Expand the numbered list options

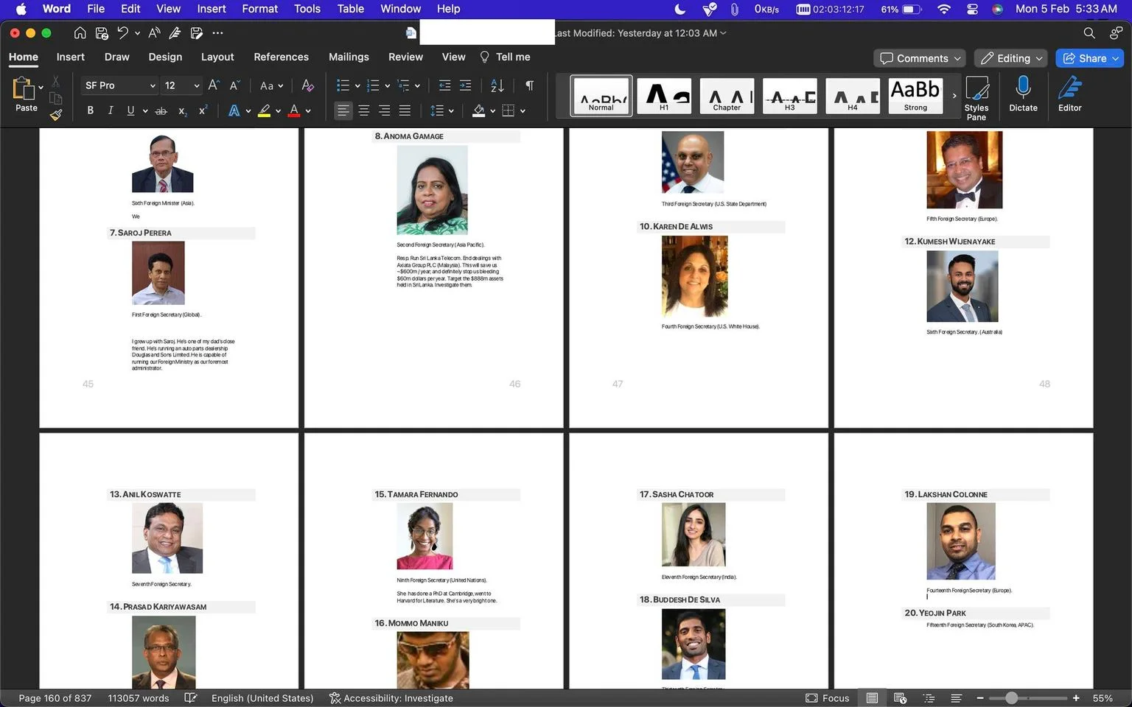(x=387, y=86)
